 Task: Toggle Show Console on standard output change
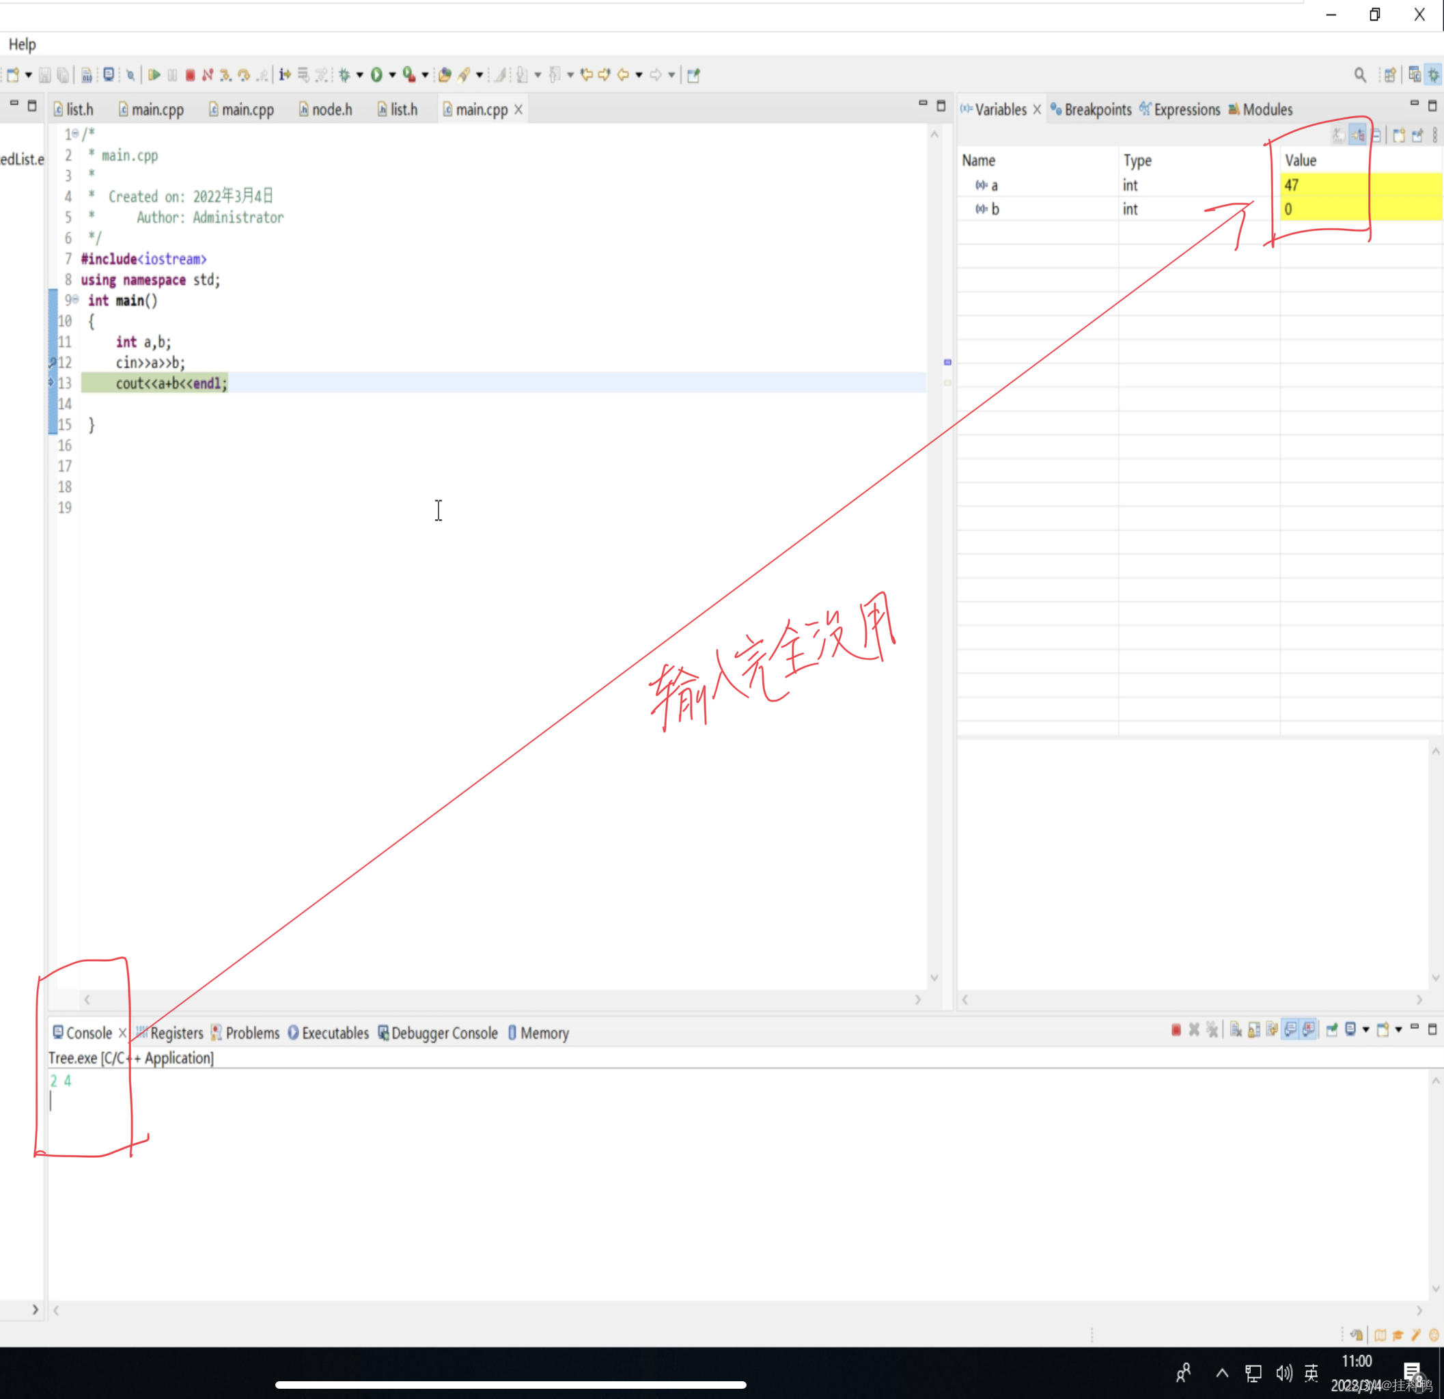[1290, 1030]
